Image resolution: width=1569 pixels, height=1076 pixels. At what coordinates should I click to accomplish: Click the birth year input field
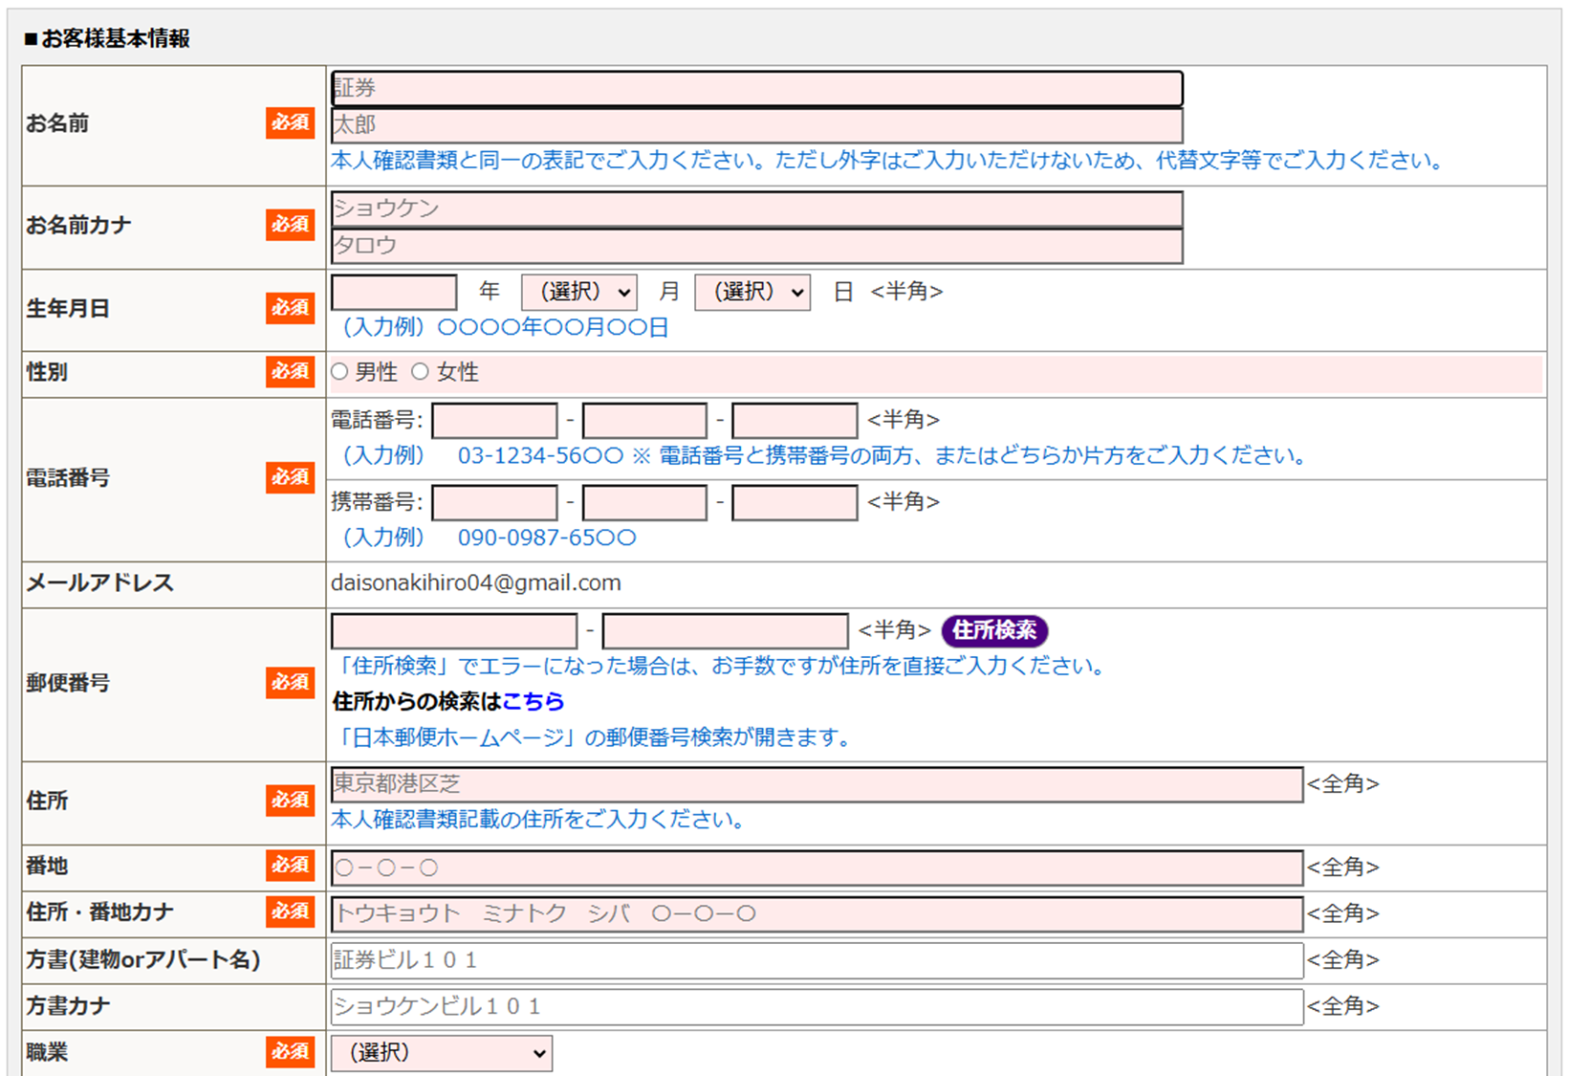pos(394,292)
